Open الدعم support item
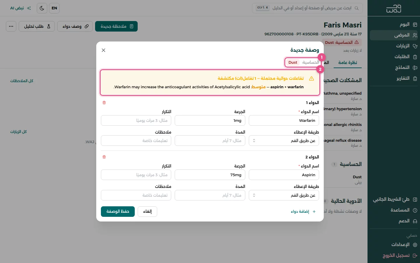Image resolution: width=420 pixels, height=263 pixels. point(394,221)
